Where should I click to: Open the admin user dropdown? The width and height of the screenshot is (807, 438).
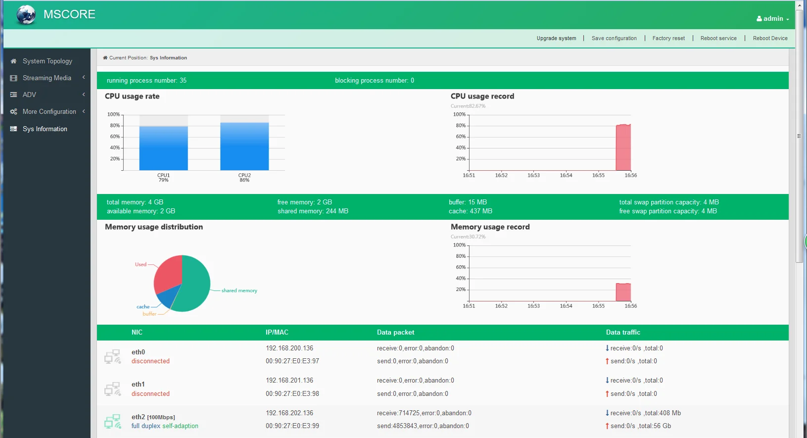pyautogui.click(x=772, y=19)
